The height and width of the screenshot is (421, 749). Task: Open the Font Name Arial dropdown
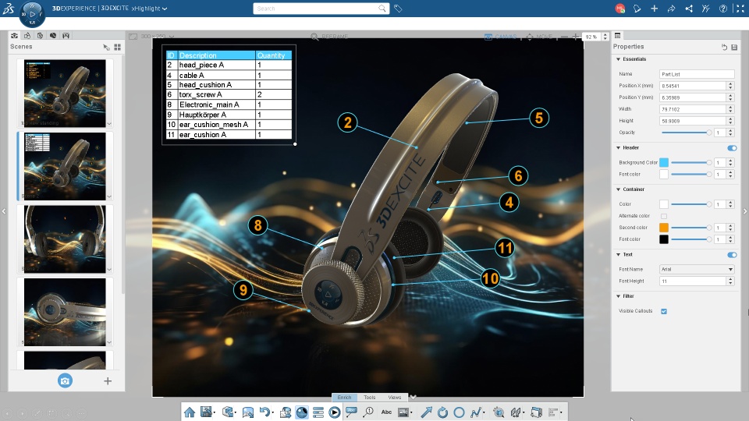tap(697, 269)
